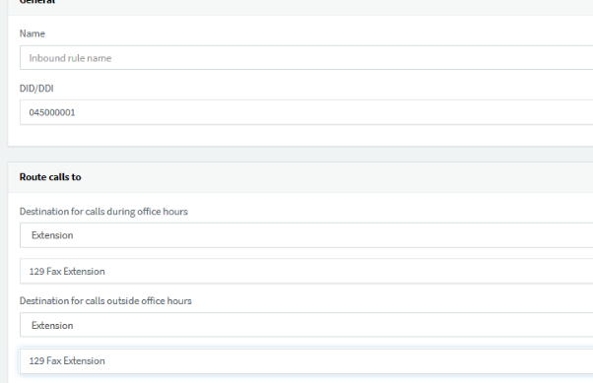Click the DID/DDI field showing 045000001
Viewport: 593px width, 383px height.
306,112
